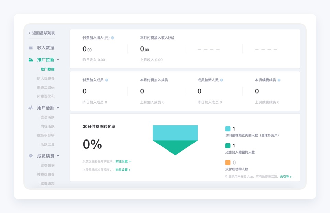Select 推广数据 submenu item
This screenshot has height=213, width=330.
[x=47, y=69]
